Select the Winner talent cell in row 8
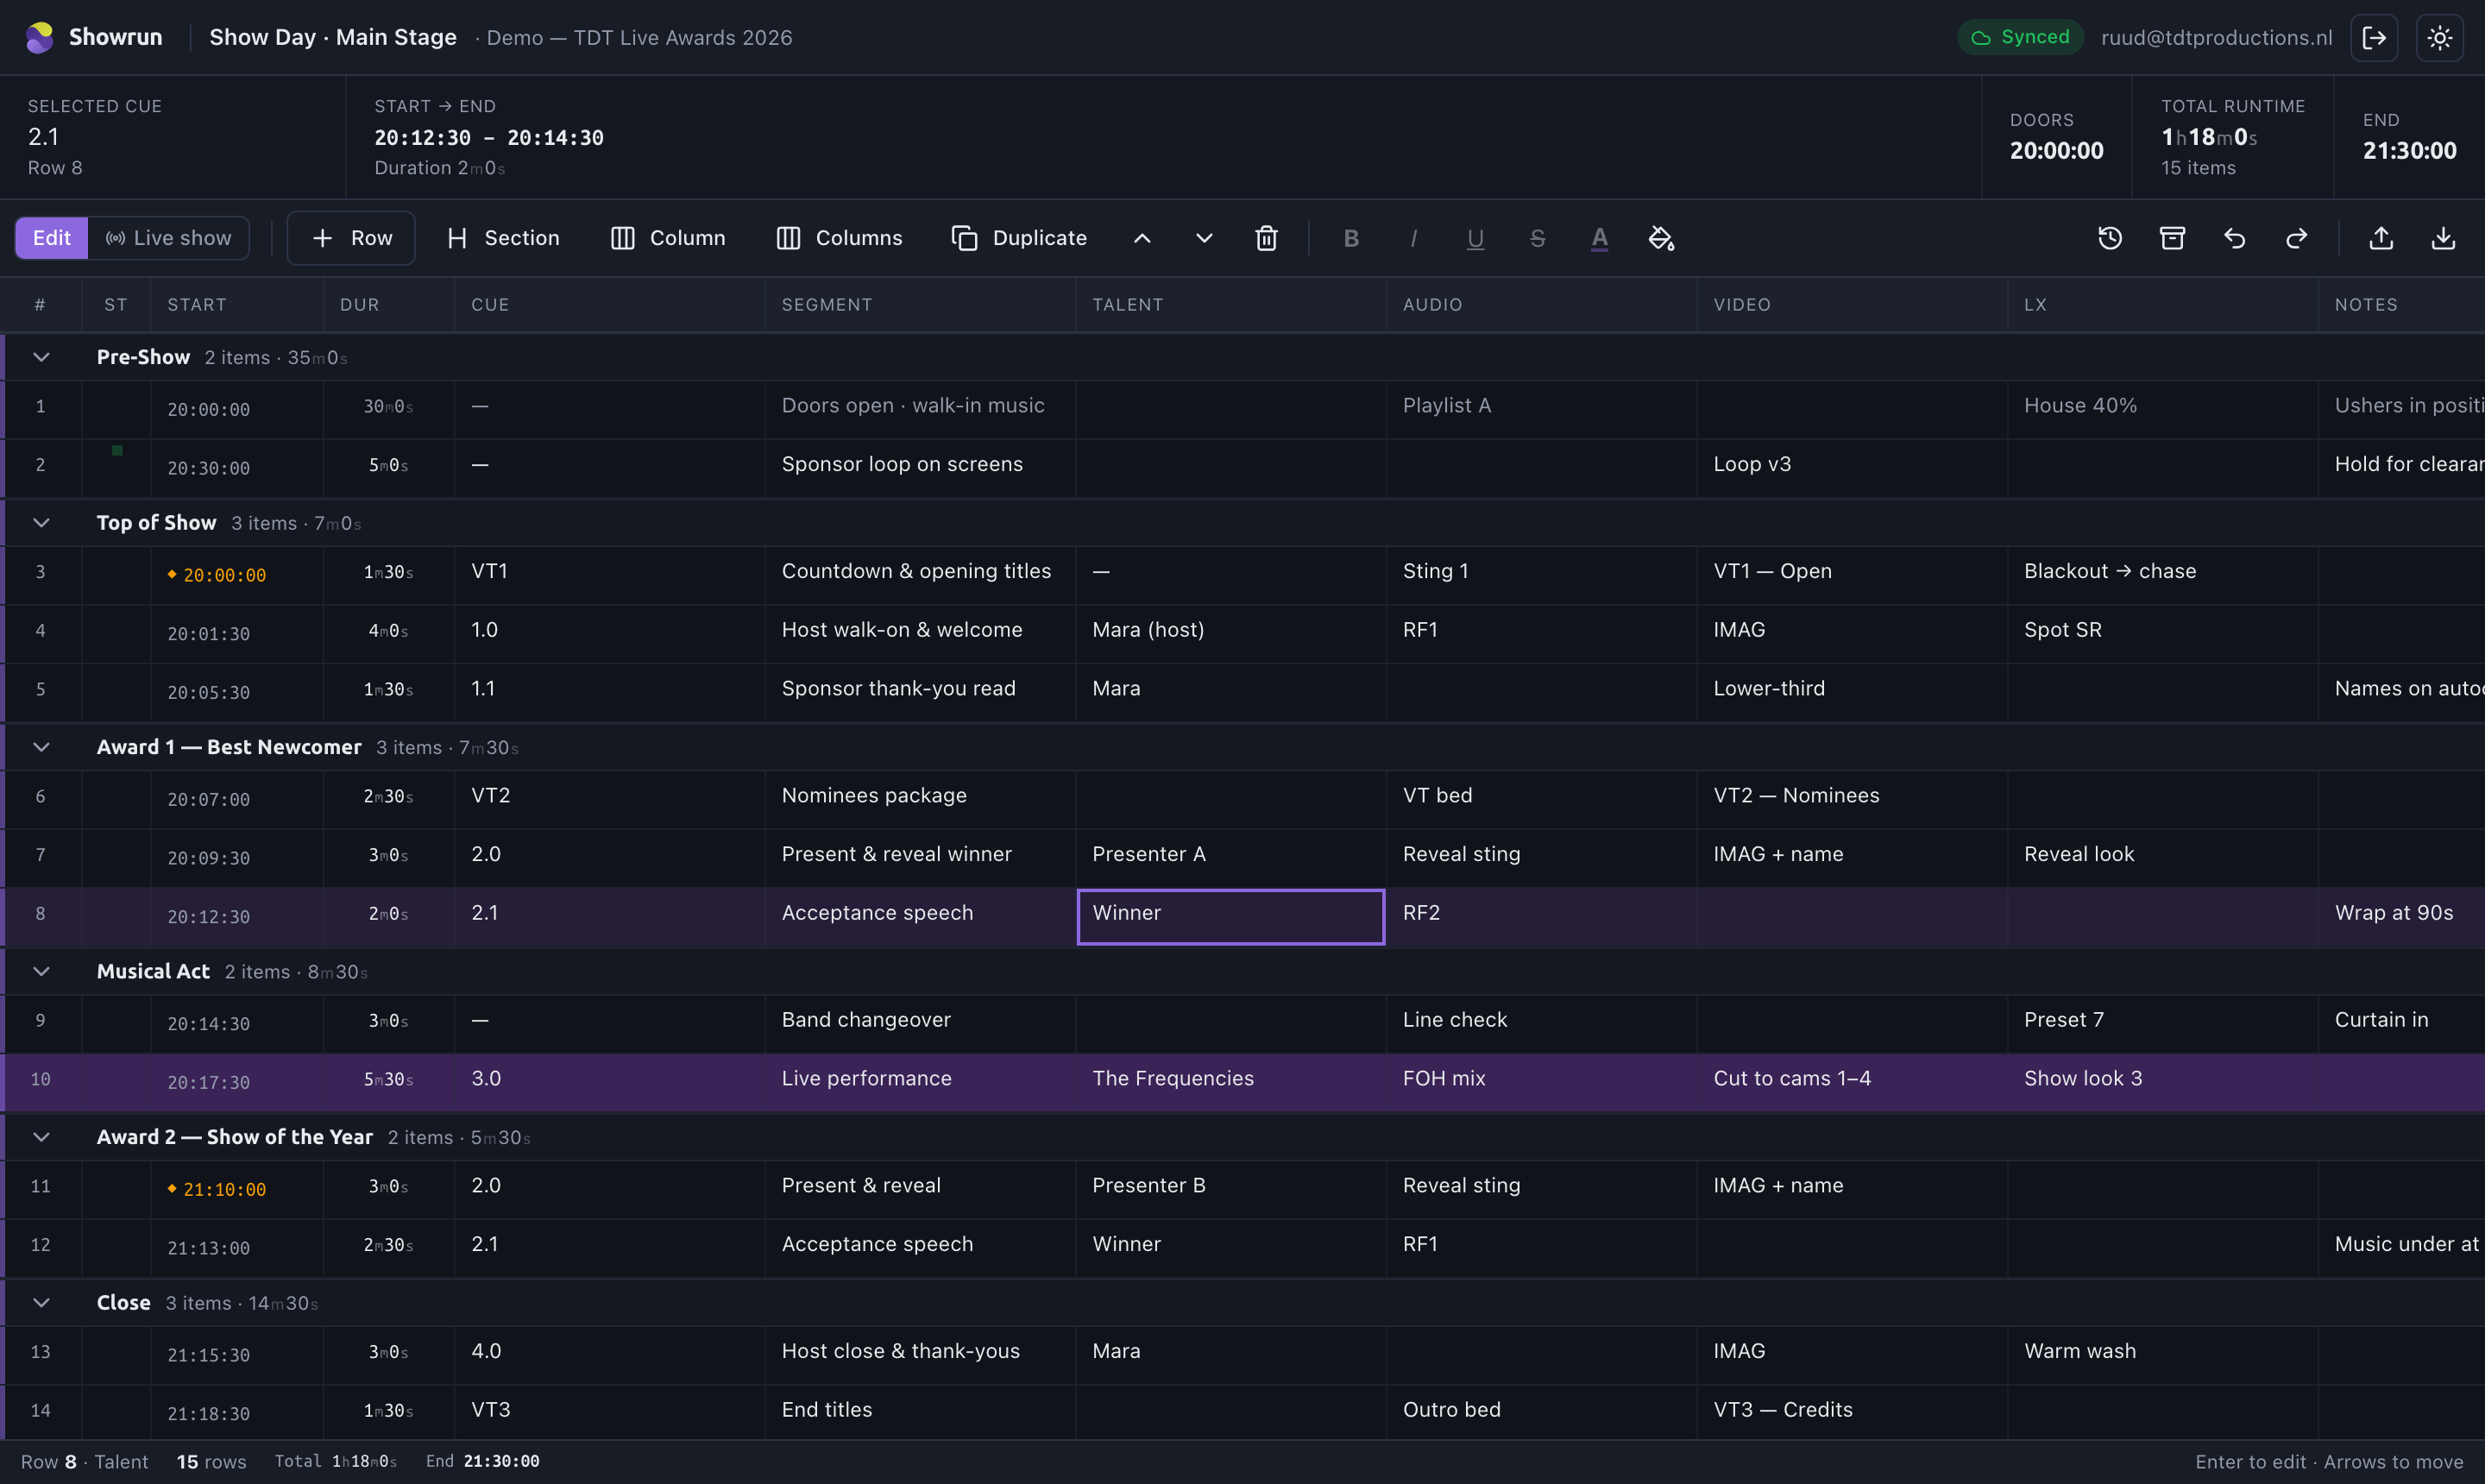This screenshot has height=1484, width=2485. tap(1231, 916)
